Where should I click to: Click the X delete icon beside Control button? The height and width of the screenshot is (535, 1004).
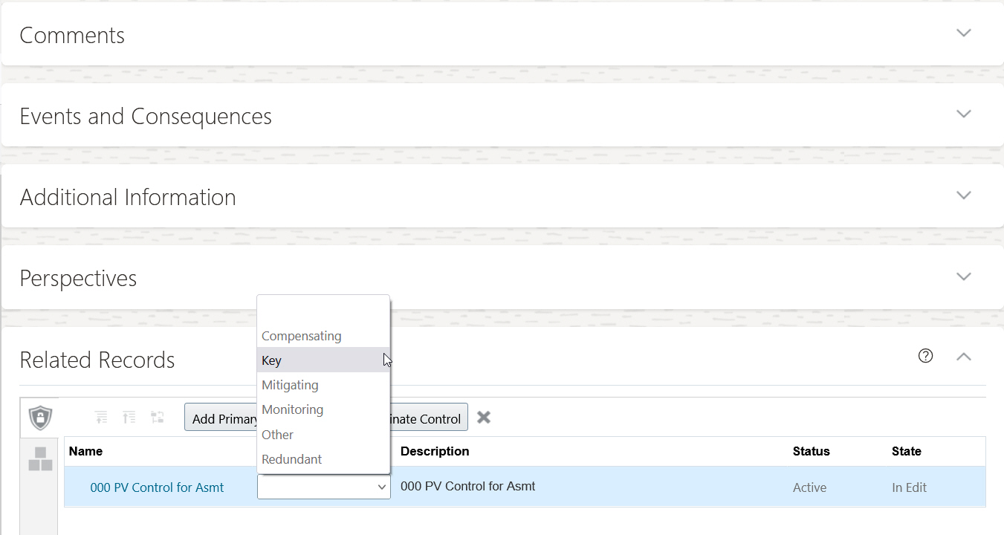(x=484, y=418)
